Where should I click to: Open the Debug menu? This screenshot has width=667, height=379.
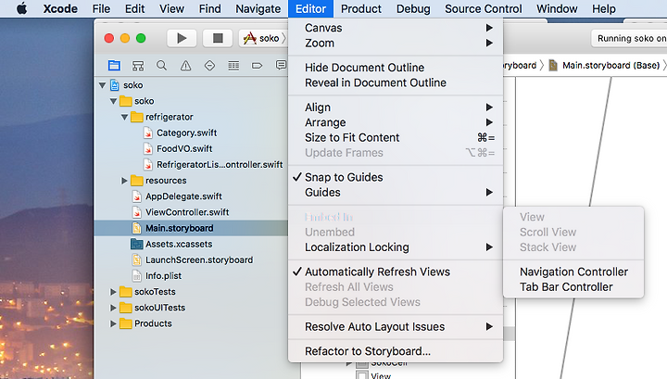(x=413, y=8)
